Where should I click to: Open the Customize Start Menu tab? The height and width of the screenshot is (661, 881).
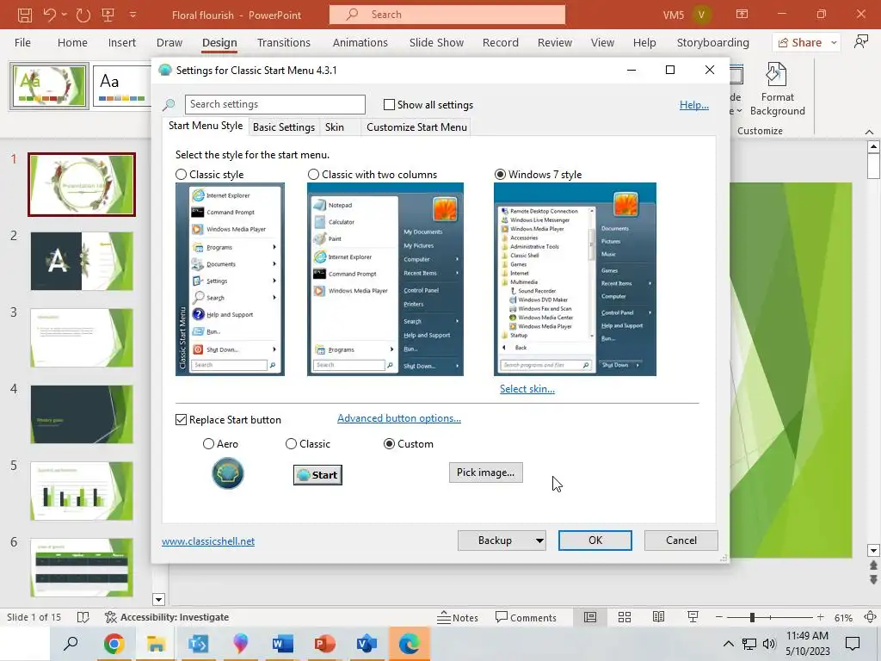coord(416,127)
